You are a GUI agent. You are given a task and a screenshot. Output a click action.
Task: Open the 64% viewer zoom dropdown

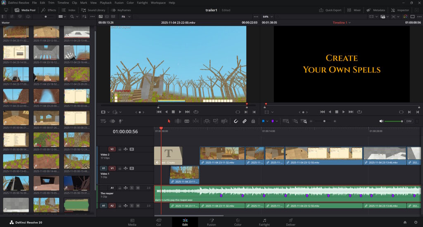coord(267,17)
